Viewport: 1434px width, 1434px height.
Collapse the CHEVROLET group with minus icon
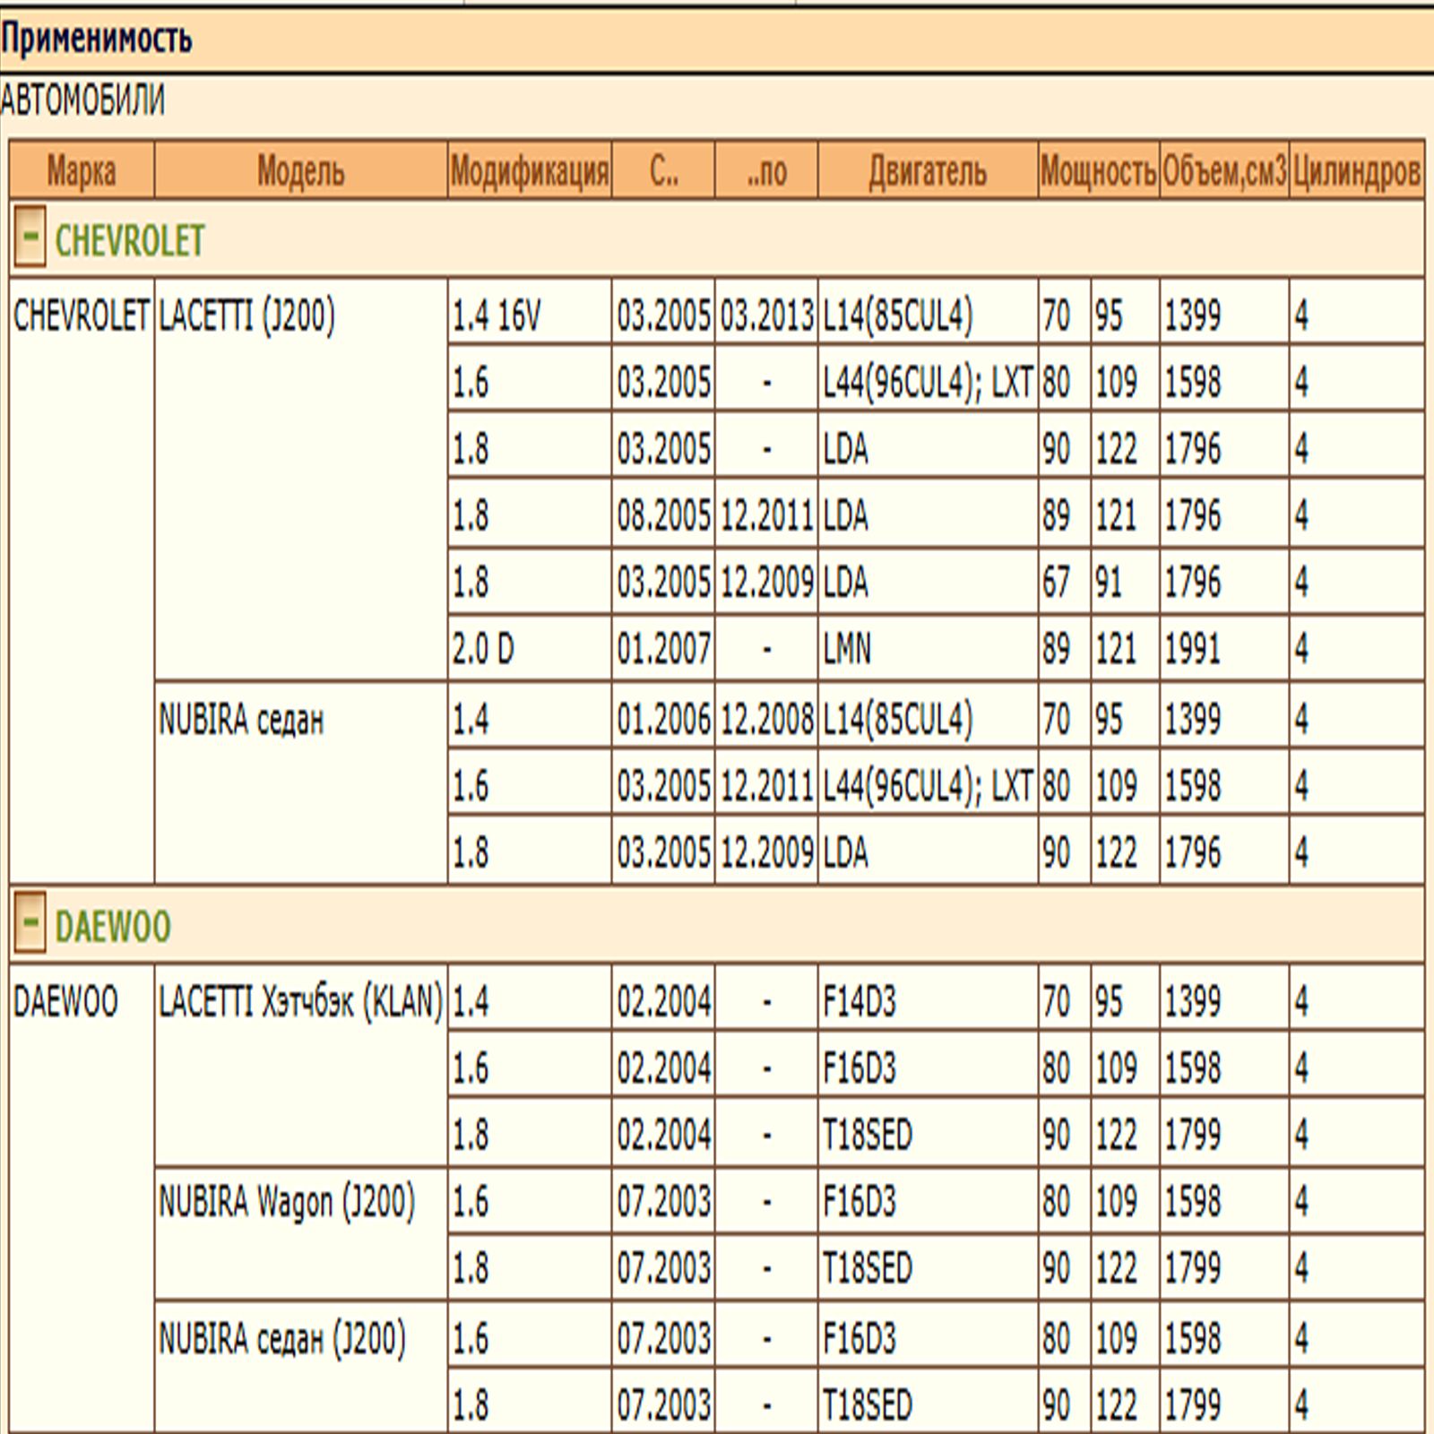(30, 237)
